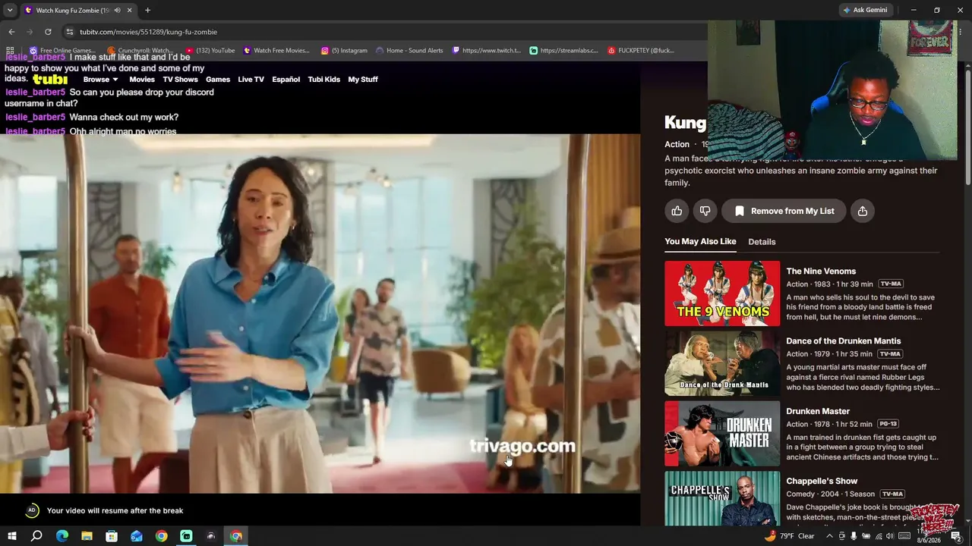Switch to Español section
Viewport: 972px width, 546px height.
pyautogui.click(x=286, y=80)
